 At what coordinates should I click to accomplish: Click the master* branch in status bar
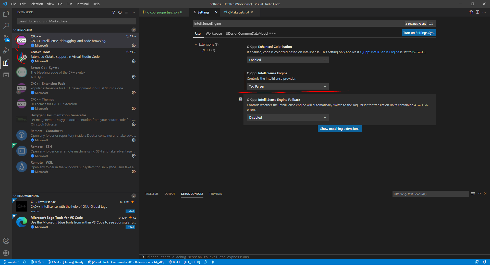pyautogui.click(x=11, y=262)
